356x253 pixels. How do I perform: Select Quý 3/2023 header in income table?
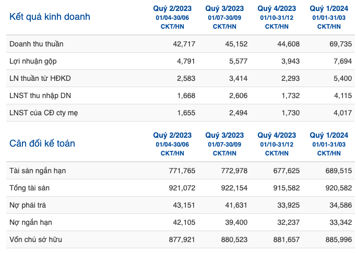pos(224,9)
